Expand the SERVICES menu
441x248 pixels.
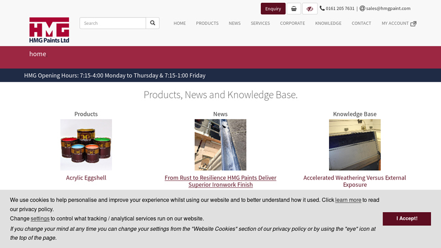260,24
